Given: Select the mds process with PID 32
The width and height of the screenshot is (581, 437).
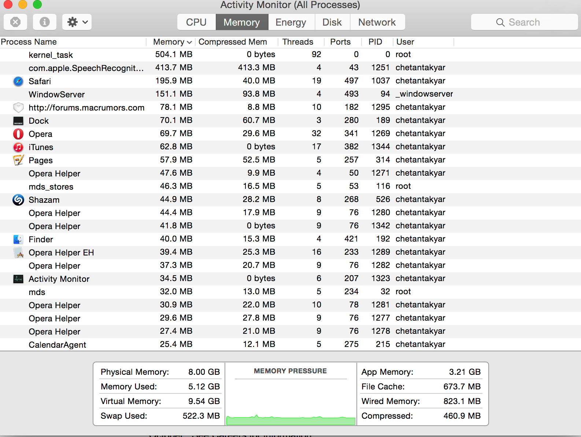Looking at the screenshot, I should click(x=290, y=292).
